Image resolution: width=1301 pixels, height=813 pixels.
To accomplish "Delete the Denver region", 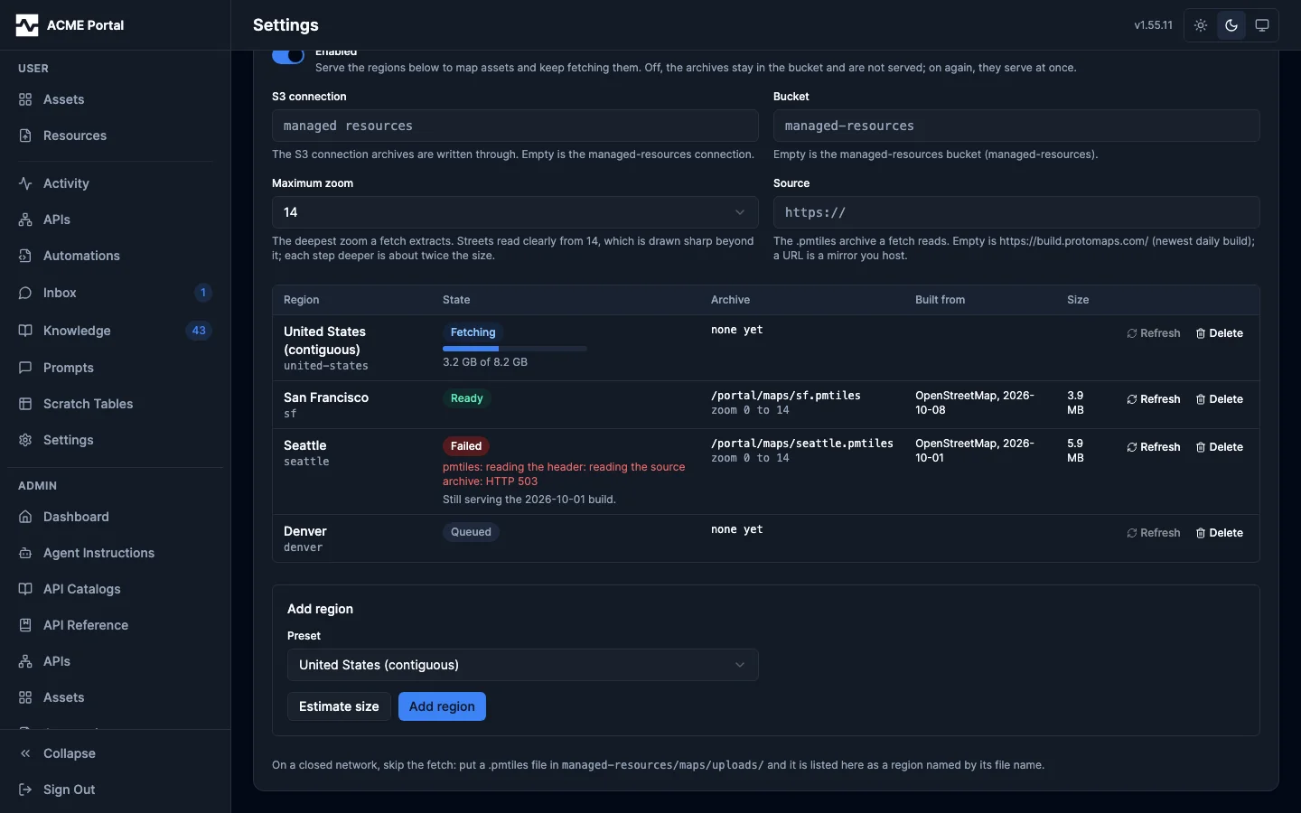I will (x=1220, y=533).
